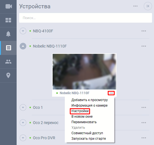Open the map location pin icon
This screenshot has height=145, width=154.
point(8,75)
